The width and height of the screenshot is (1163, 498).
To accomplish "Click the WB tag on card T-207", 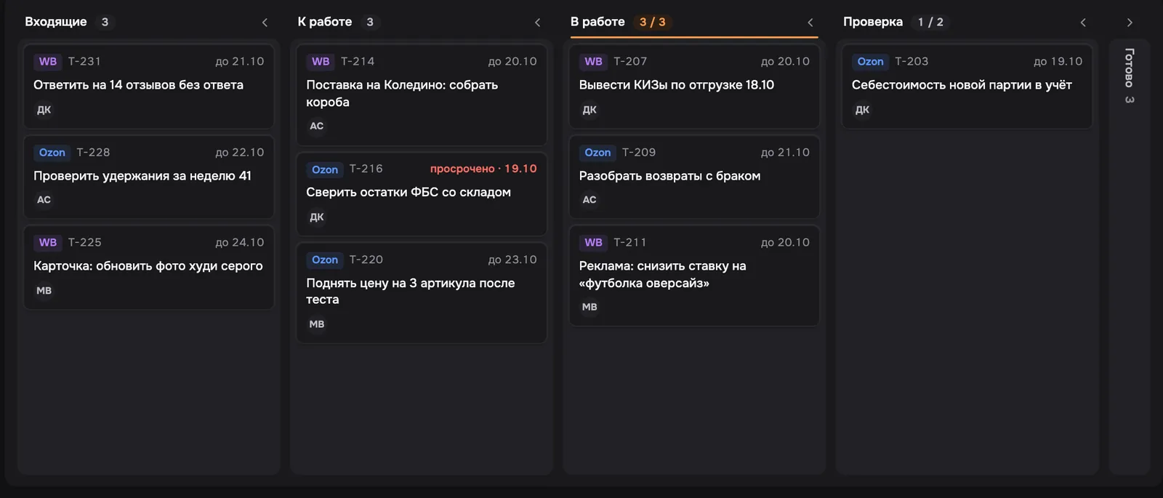I will pos(594,62).
